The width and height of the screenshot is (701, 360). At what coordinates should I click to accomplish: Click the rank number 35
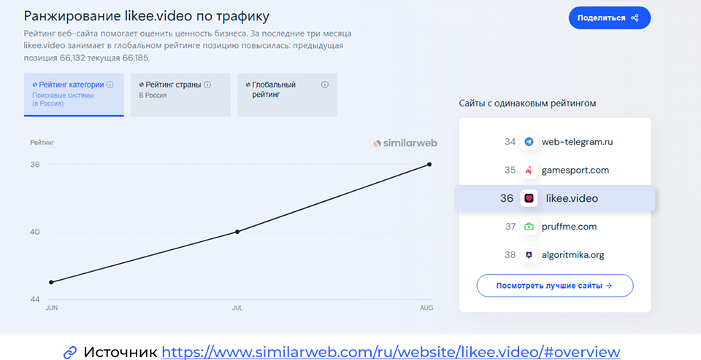(510, 171)
